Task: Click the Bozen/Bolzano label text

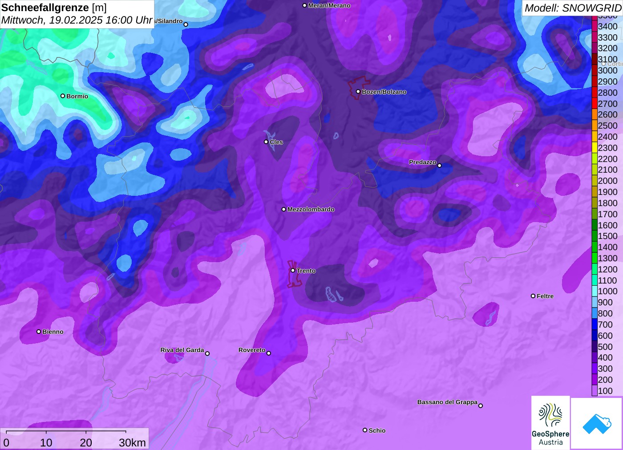Action: click(x=384, y=92)
